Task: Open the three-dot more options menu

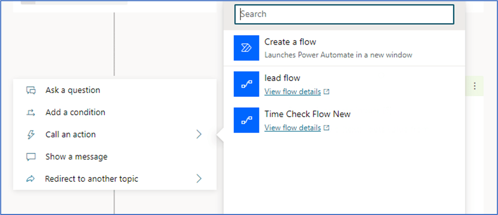Action: pos(475,86)
